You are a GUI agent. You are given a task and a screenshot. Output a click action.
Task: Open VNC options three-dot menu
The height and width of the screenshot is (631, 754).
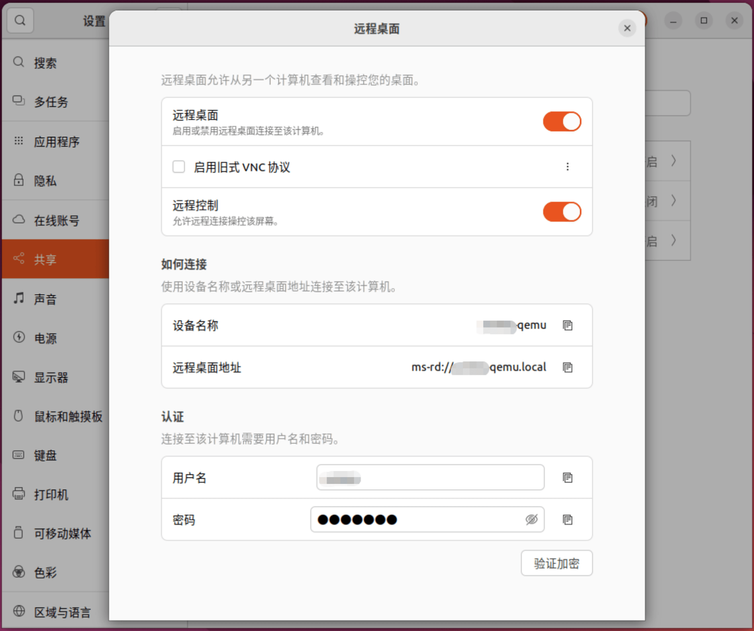coord(567,167)
